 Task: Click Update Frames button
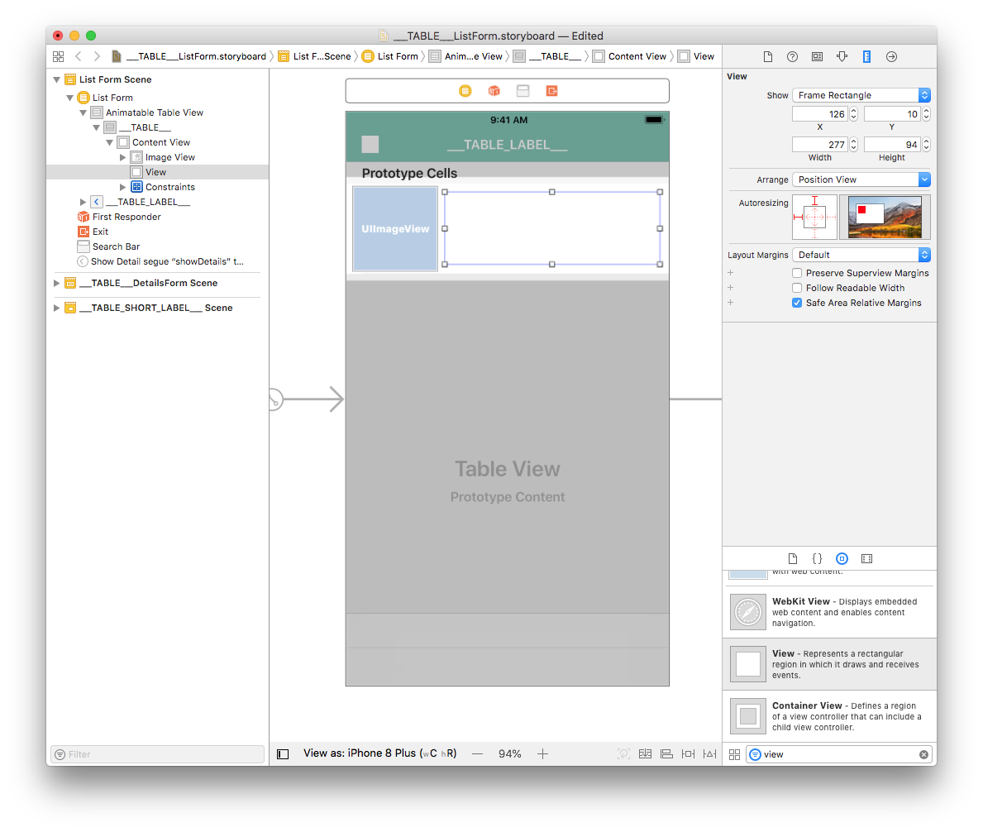pyautogui.click(x=623, y=753)
